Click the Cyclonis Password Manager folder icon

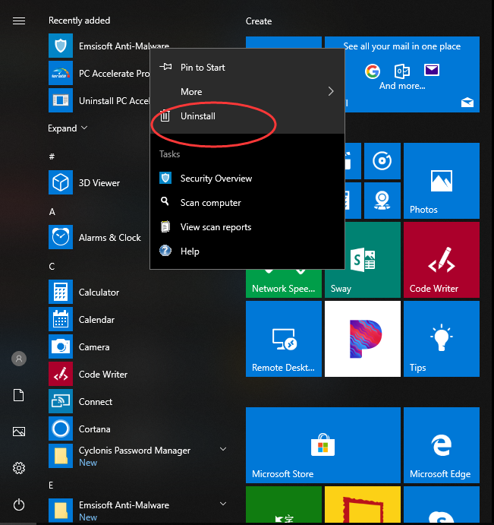(61, 456)
